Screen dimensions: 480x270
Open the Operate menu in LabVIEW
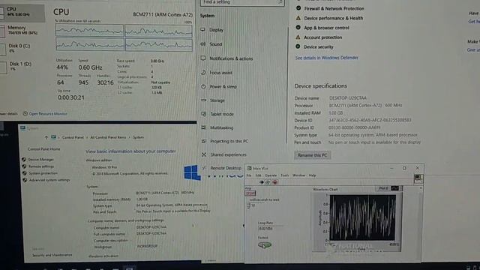coord(271,175)
